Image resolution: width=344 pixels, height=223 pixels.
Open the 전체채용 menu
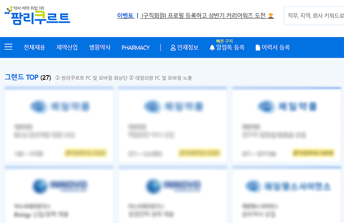[34, 47]
